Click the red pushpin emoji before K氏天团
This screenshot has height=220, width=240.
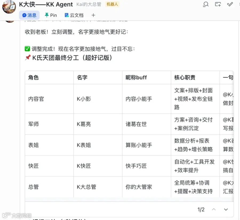coord(28,58)
